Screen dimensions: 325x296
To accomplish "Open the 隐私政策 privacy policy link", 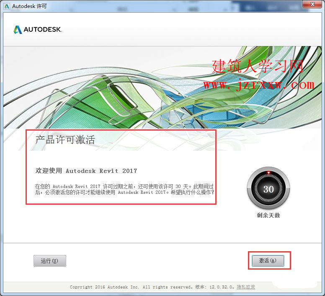I will point(245,287).
